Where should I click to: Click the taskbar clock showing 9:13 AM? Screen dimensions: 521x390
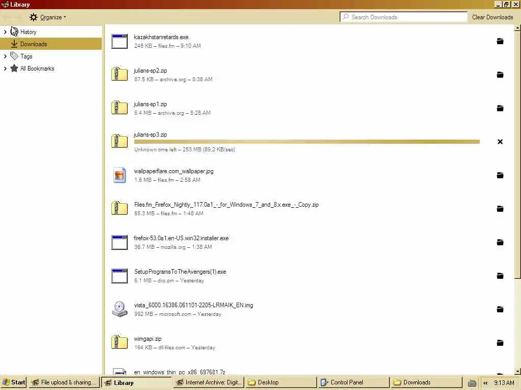504,383
